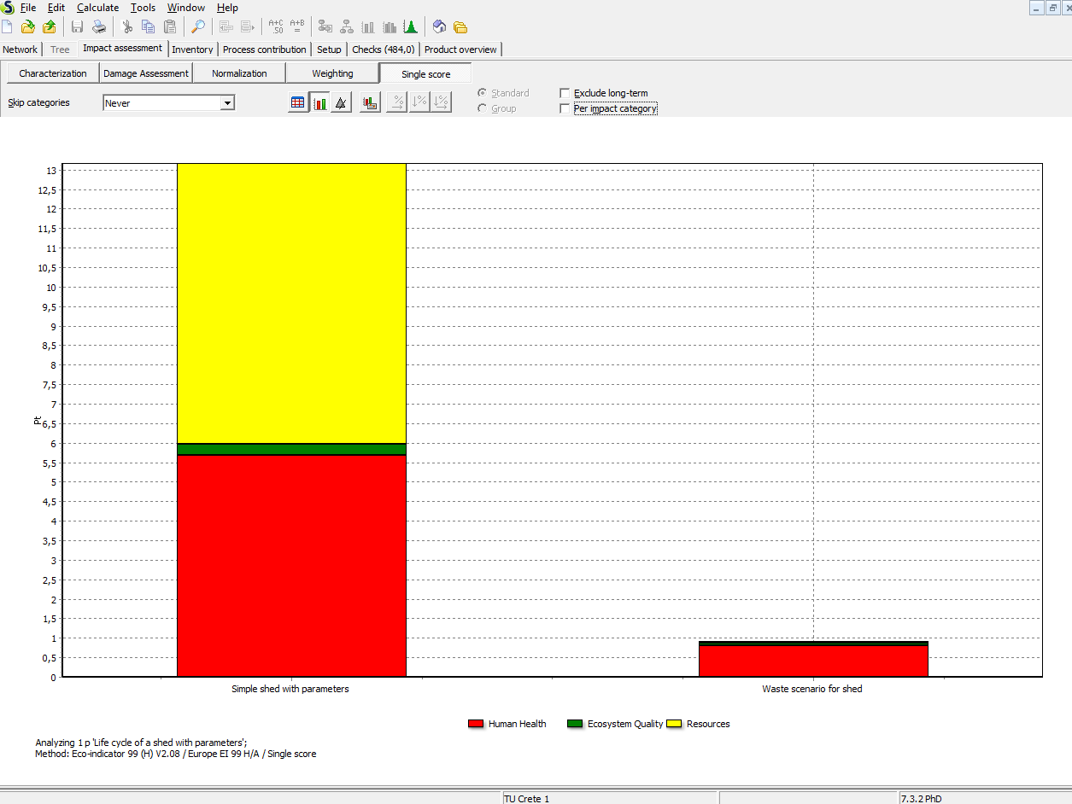Click the sort percent with corner arrow icon
The height and width of the screenshot is (804, 1072).
click(440, 102)
